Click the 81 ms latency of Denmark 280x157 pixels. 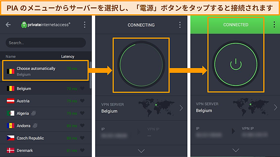coord(72,151)
